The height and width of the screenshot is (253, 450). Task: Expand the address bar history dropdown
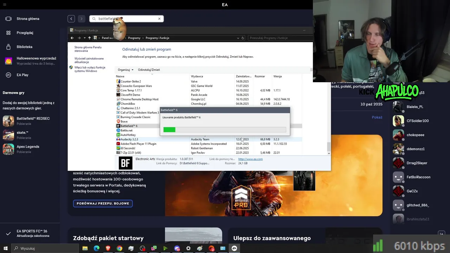point(238,38)
